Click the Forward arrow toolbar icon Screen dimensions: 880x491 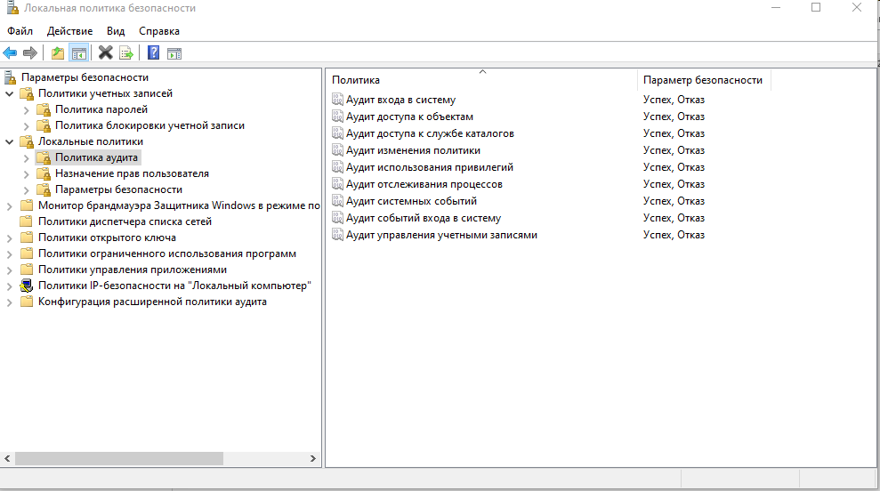(30, 53)
